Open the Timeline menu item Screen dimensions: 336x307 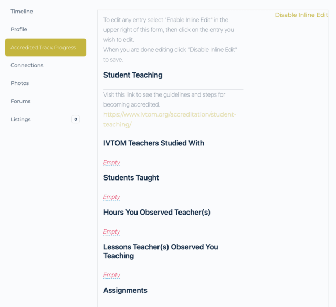pyautogui.click(x=22, y=12)
